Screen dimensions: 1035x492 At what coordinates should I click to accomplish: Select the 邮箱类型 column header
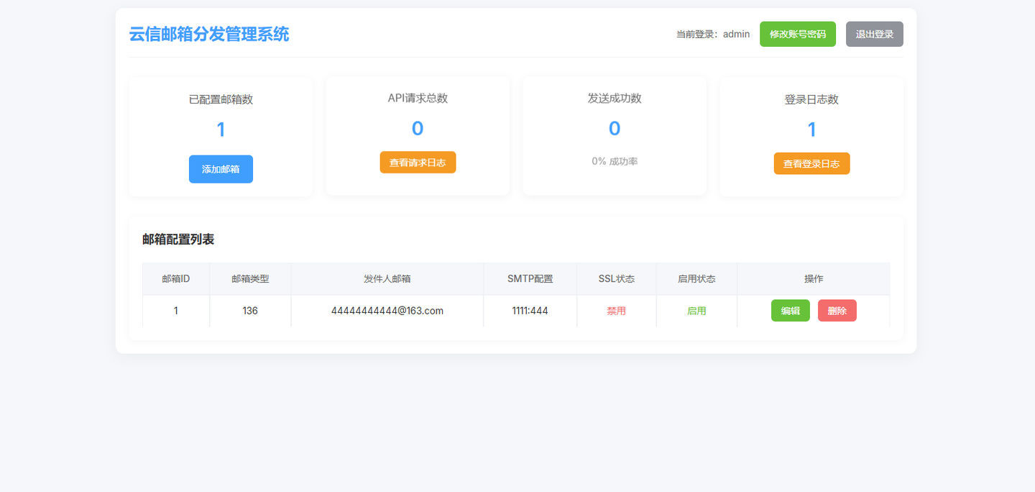(250, 278)
